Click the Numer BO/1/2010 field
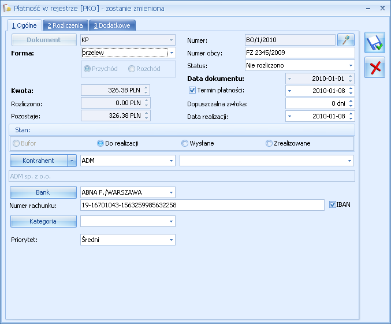Image resolution: width=391 pixels, height=324 pixels. tap(290, 40)
